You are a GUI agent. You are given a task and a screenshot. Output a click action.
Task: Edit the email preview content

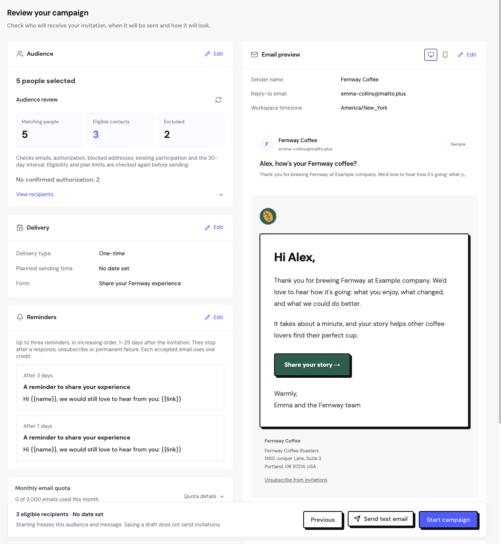pos(467,55)
